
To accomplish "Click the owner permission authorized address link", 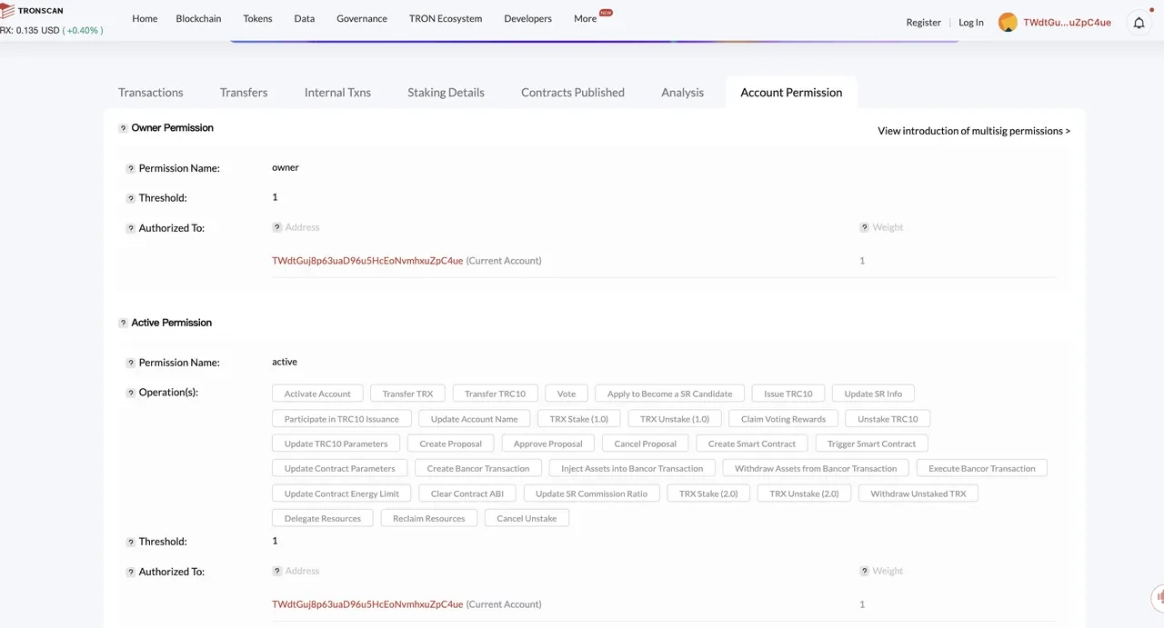I will [x=367, y=261].
